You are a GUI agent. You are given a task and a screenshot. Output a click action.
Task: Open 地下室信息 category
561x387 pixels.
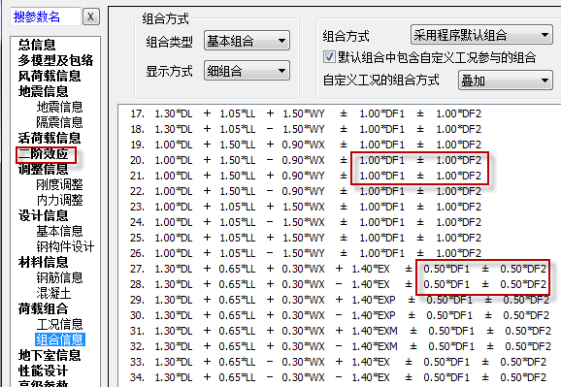pyautogui.click(x=49, y=355)
